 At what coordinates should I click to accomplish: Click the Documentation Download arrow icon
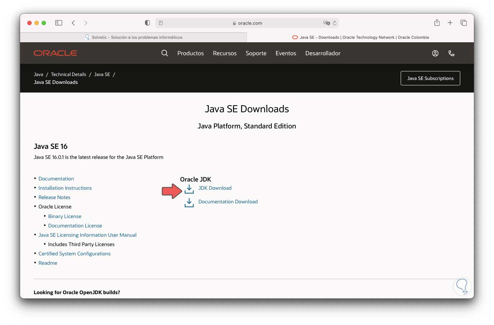(189, 203)
